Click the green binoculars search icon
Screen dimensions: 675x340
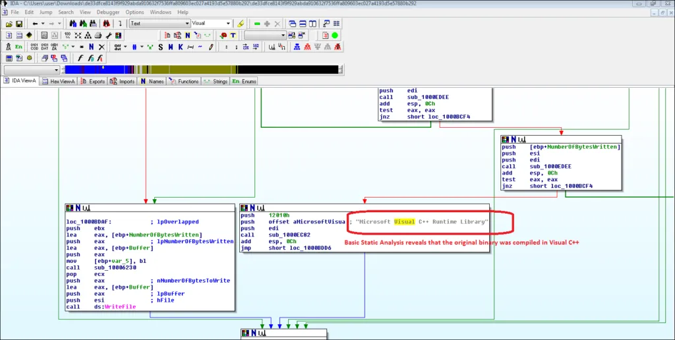tap(83, 24)
